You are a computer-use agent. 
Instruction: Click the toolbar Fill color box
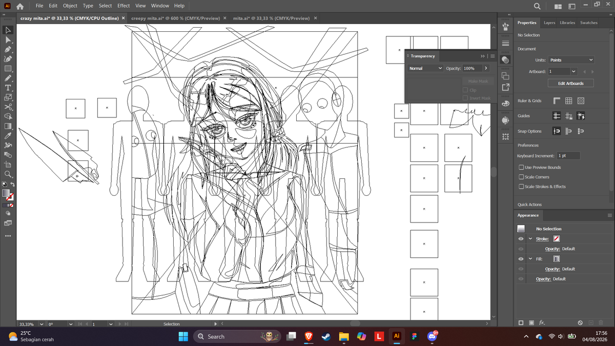(x=6, y=193)
